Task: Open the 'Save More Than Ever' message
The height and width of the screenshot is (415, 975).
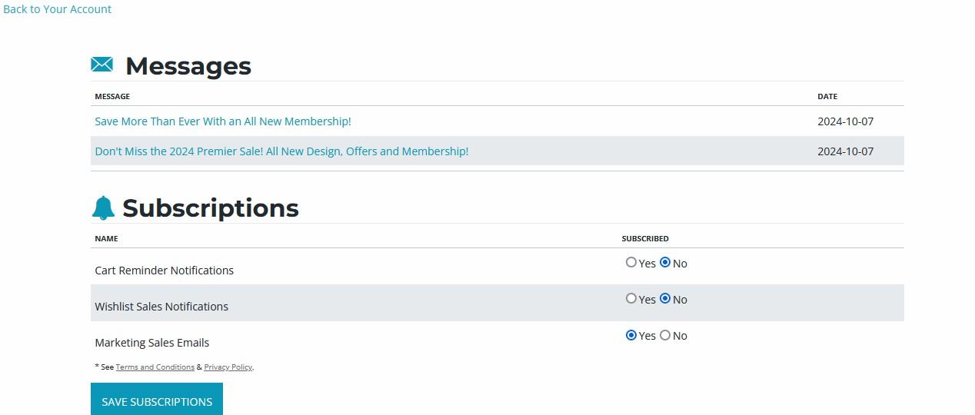Action: pyautogui.click(x=223, y=121)
